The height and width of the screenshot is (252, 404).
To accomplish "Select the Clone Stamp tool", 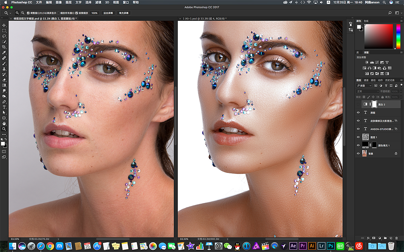I will [4, 69].
